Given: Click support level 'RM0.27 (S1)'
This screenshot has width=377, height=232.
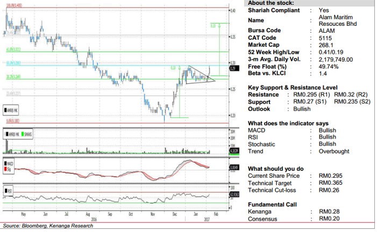Looking at the screenshot, I should (310, 102).
